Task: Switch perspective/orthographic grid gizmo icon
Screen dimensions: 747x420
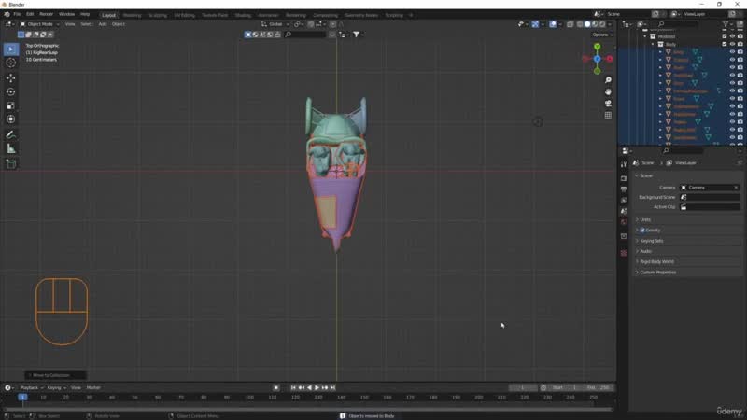Action: click(x=608, y=115)
